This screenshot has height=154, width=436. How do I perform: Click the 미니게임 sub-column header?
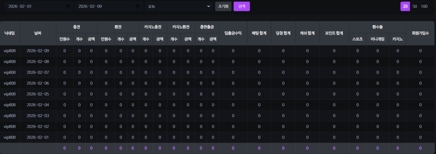(x=377, y=39)
